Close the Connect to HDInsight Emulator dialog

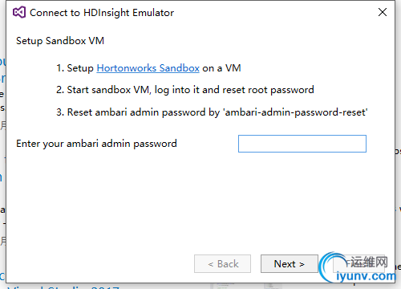coord(383,12)
